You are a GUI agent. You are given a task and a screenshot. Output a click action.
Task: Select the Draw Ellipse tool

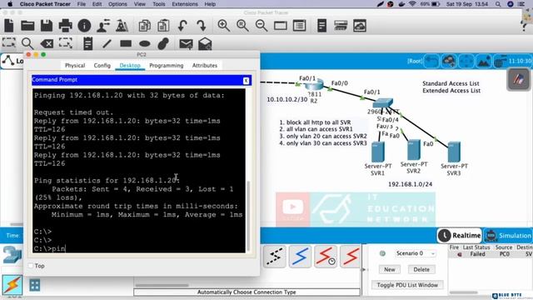coord(144,43)
